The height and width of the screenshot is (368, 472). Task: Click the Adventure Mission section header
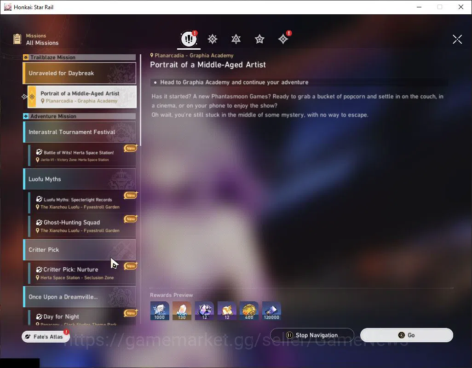click(x=80, y=116)
